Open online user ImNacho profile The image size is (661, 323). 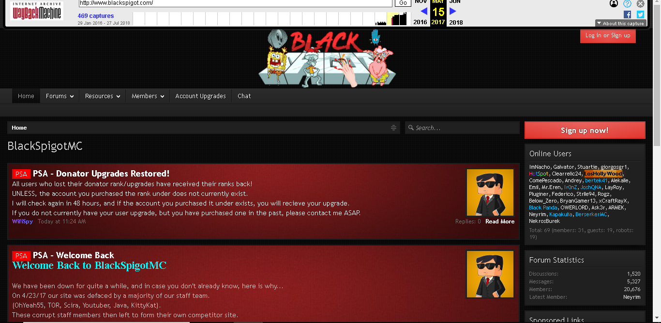(540, 167)
